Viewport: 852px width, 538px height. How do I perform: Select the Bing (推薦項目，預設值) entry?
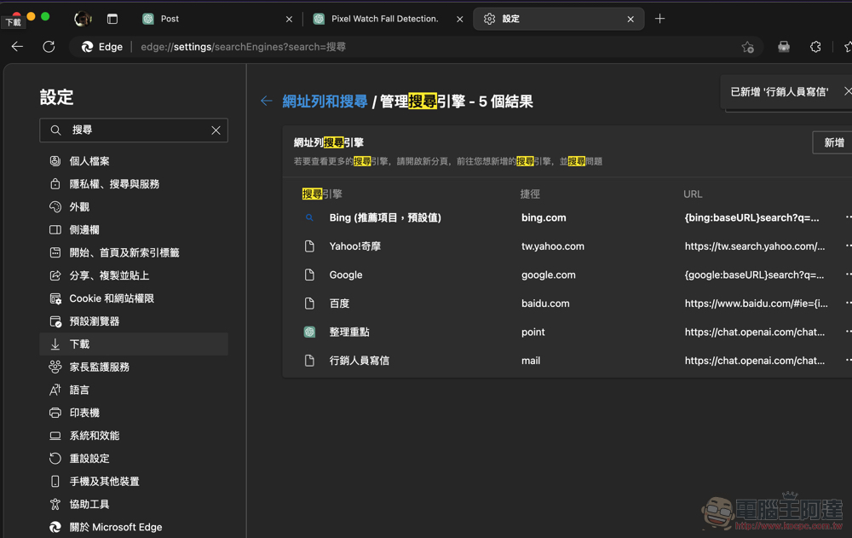click(x=385, y=217)
